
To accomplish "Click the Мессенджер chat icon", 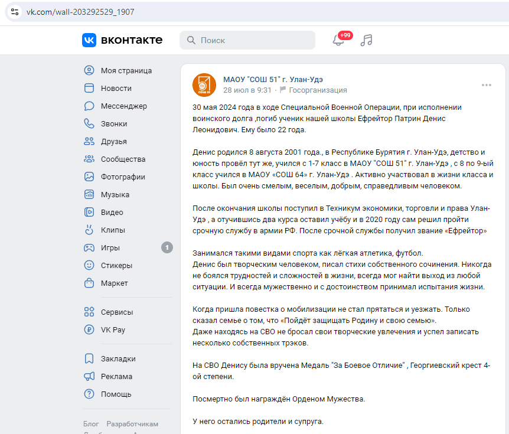I will click(89, 106).
